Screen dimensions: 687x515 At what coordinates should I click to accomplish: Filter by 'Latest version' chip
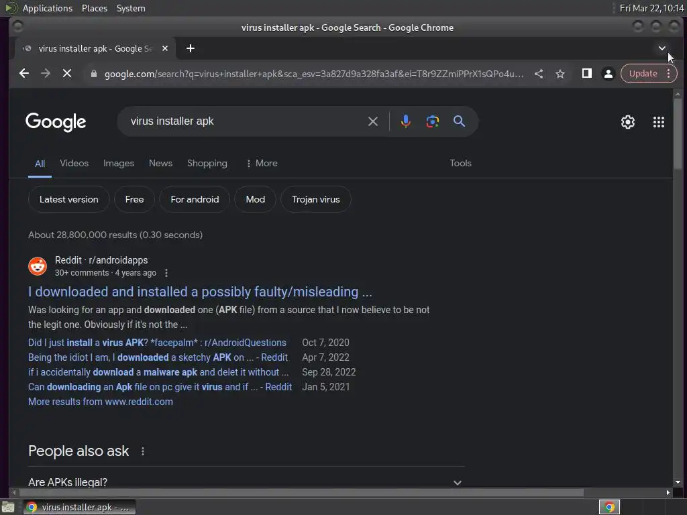(x=69, y=200)
